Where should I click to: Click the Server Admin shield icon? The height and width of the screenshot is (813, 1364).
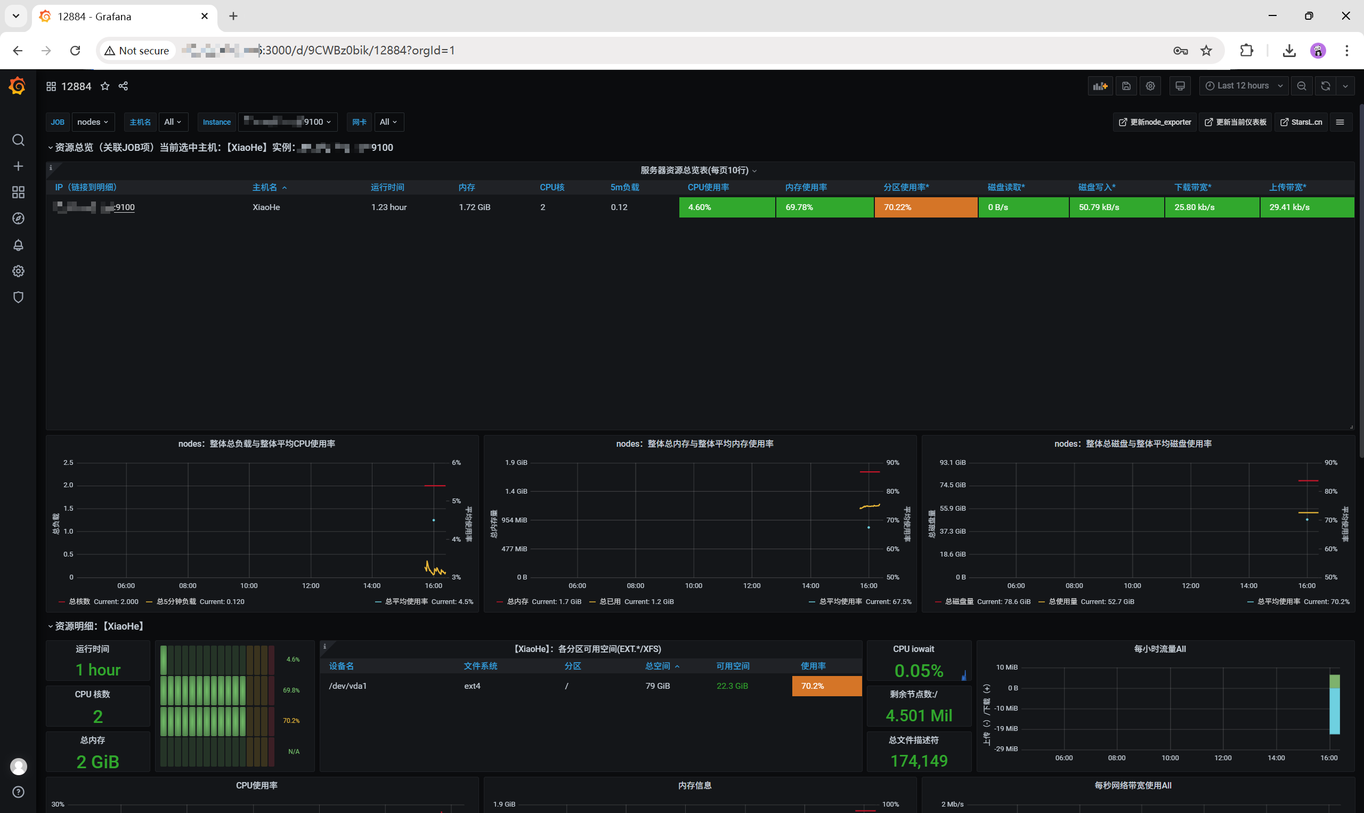pos(18,297)
